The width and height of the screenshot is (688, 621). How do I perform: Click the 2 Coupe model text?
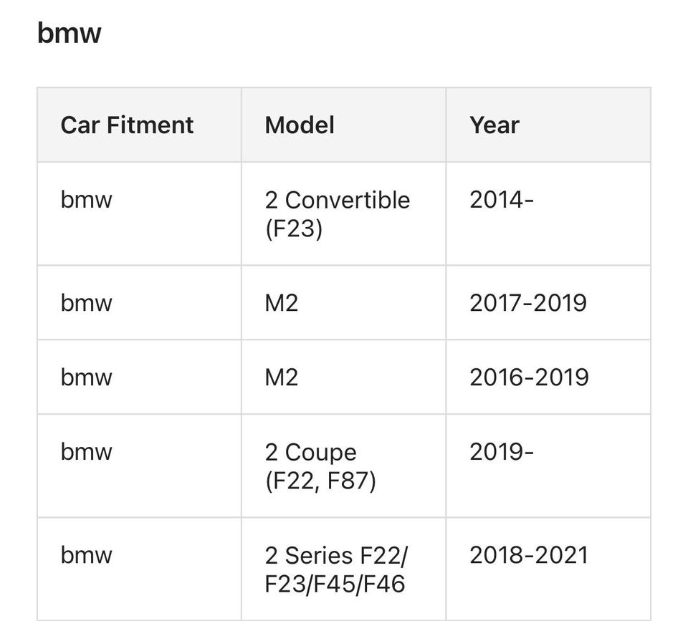[x=310, y=452]
